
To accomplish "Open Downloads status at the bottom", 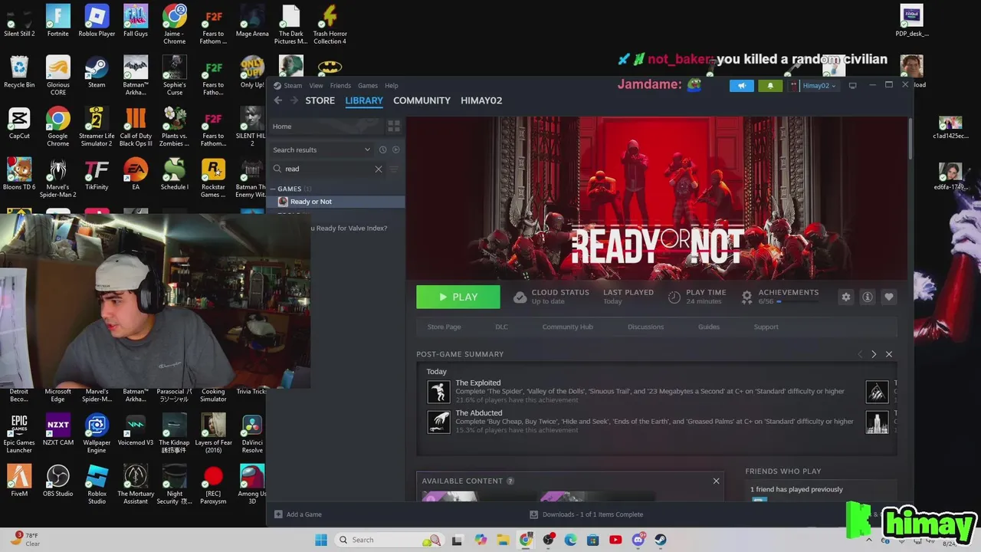I will [586, 514].
